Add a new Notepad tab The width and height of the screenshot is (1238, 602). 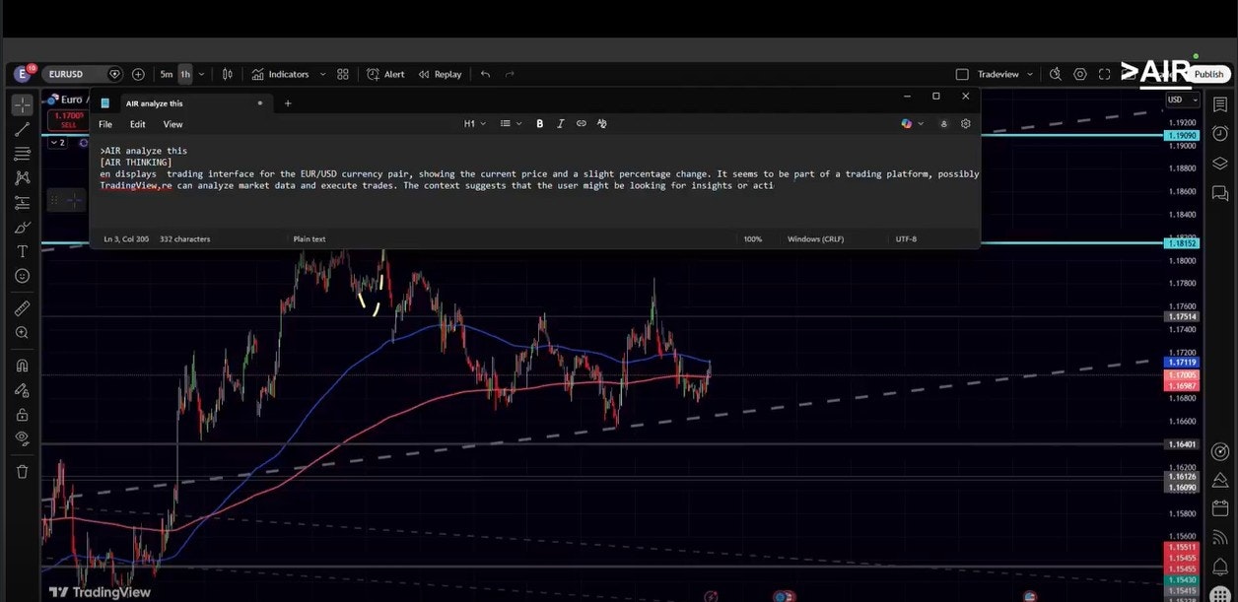click(x=288, y=102)
